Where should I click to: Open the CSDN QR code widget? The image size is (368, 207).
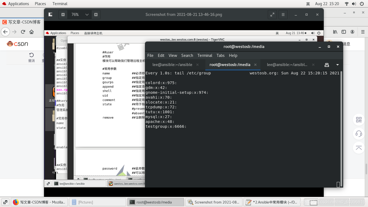tap(359, 120)
